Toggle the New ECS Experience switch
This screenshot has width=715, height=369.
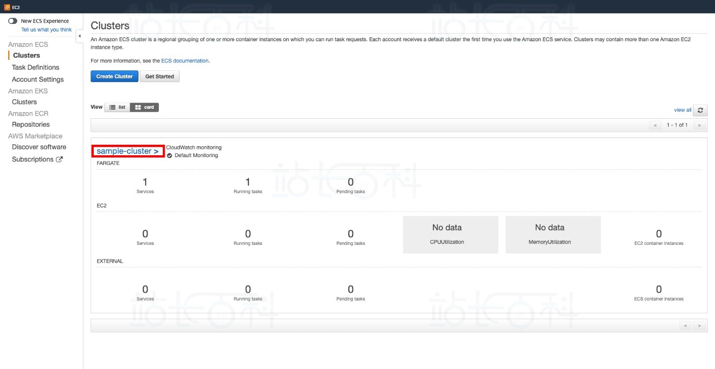(13, 21)
